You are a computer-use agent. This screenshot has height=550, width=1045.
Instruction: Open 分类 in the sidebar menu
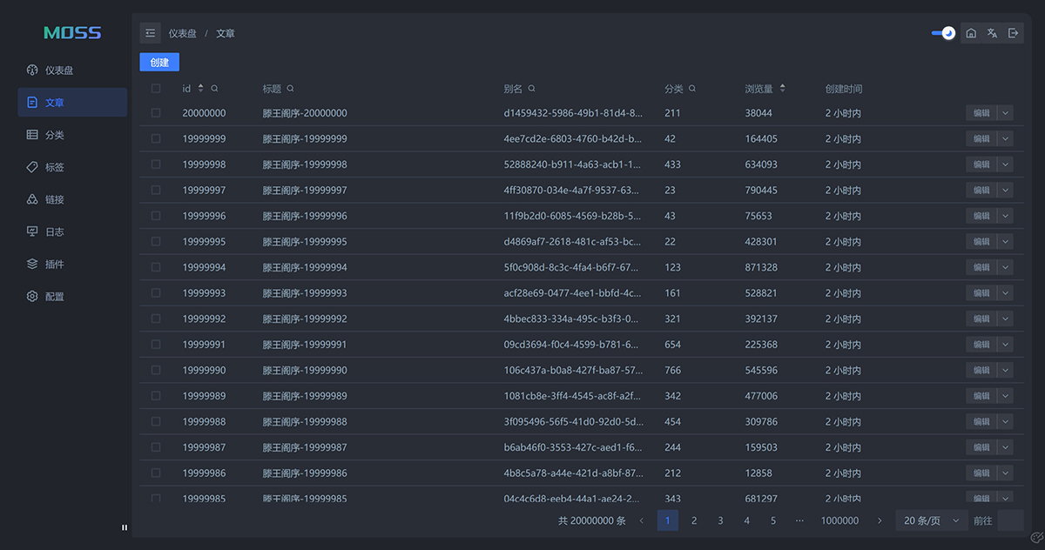tap(55, 135)
